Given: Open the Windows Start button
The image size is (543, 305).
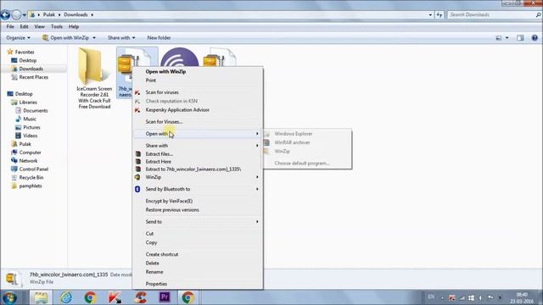Looking at the screenshot, I should (9, 297).
